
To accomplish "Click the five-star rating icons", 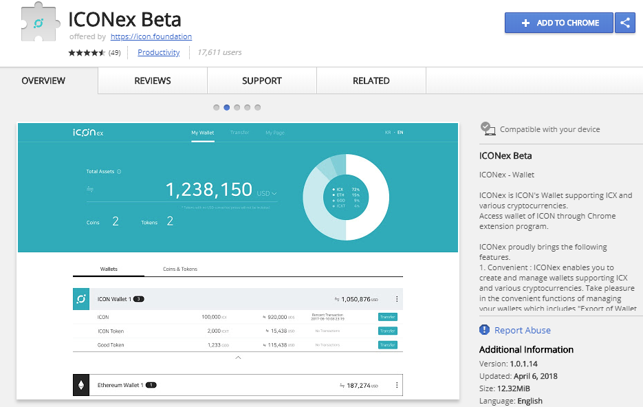I will [x=87, y=52].
